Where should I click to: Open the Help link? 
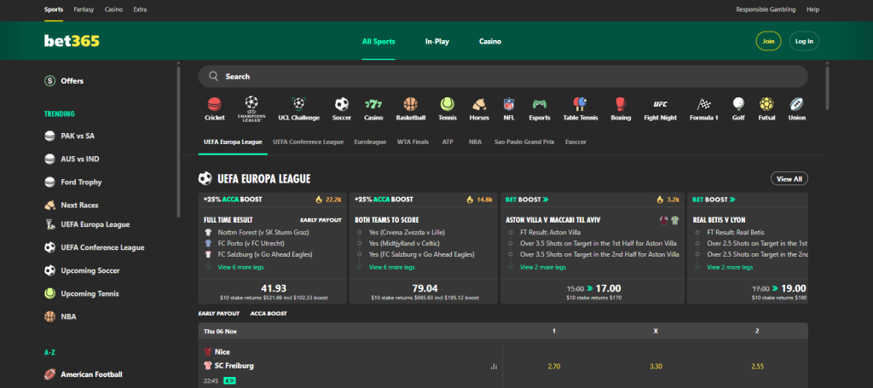[812, 9]
